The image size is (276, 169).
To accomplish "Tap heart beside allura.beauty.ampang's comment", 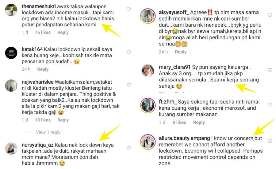I will tap(270, 141).
